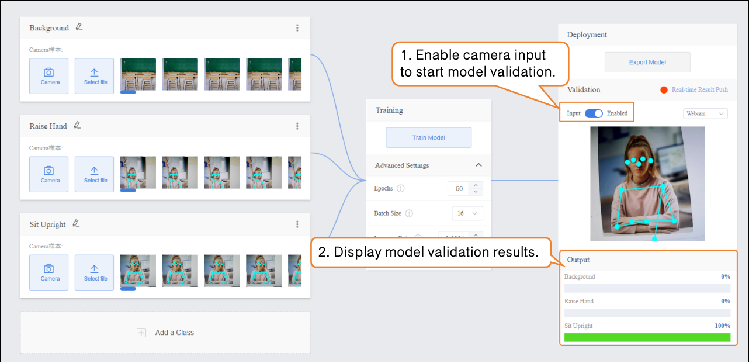Click the Epochs info help icon

coord(400,189)
